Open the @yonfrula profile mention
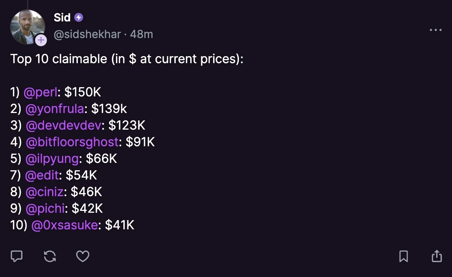This screenshot has width=452, height=277. [55, 109]
